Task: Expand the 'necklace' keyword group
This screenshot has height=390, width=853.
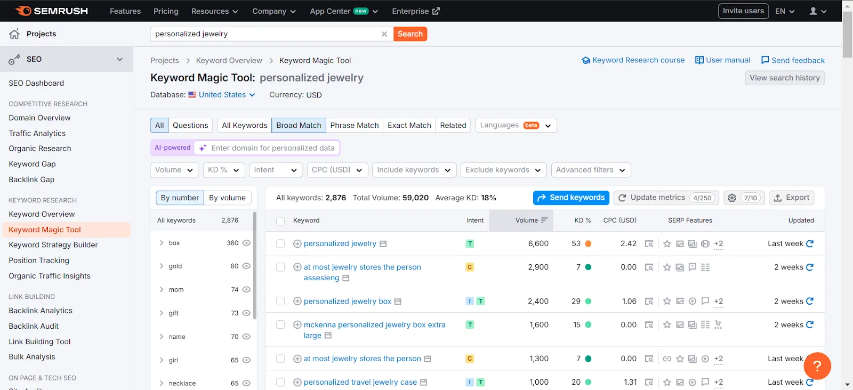Action: (162, 383)
